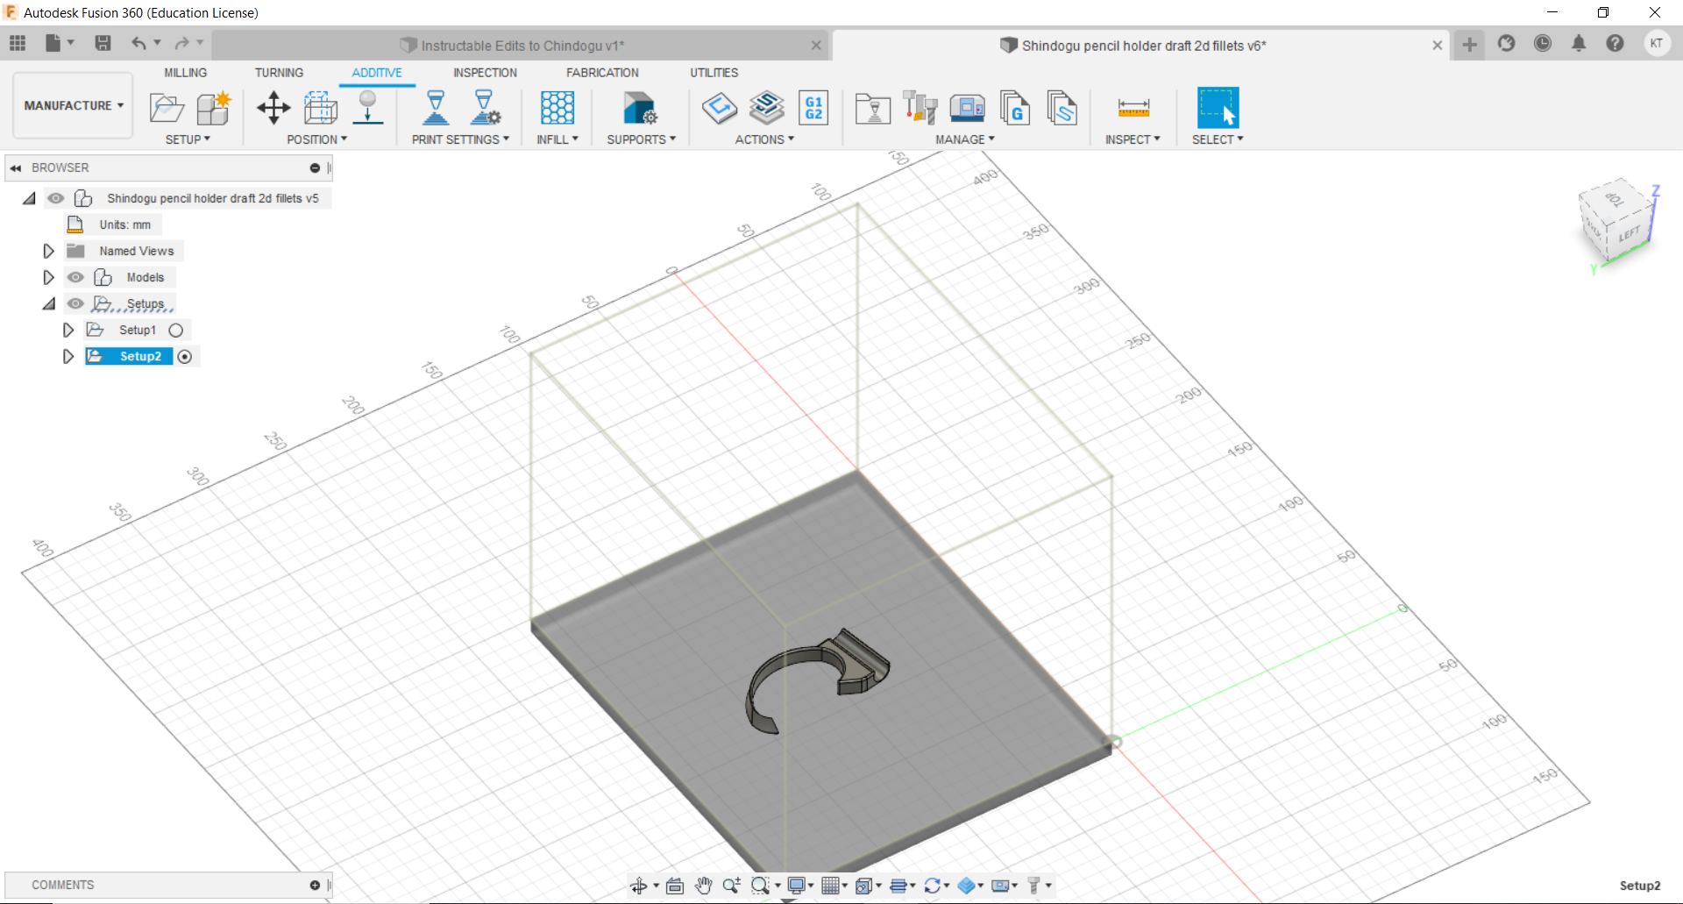Save the document with Save icon
Viewport: 1683px width, 904px height.
(103, 43)
